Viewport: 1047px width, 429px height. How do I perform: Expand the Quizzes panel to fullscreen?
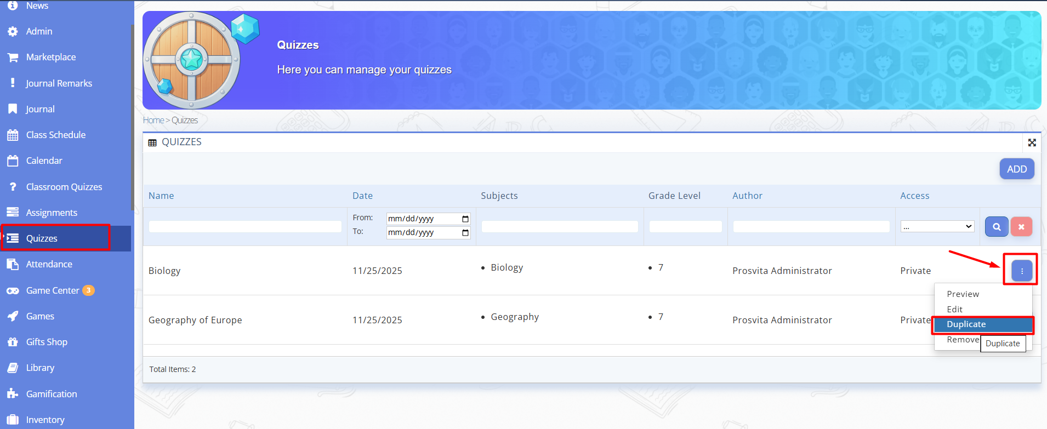(x=1032, y=142)
